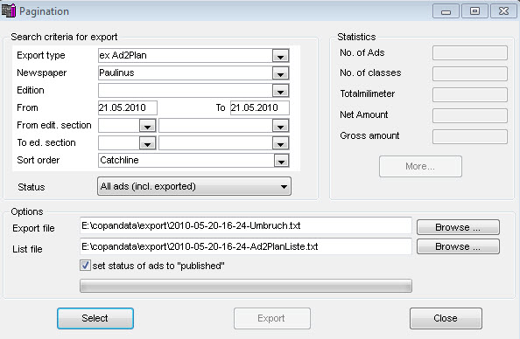Expand the Sort order Catchline dropdown
The height and width of the screenshot is (339, 520).
[281, 161]
